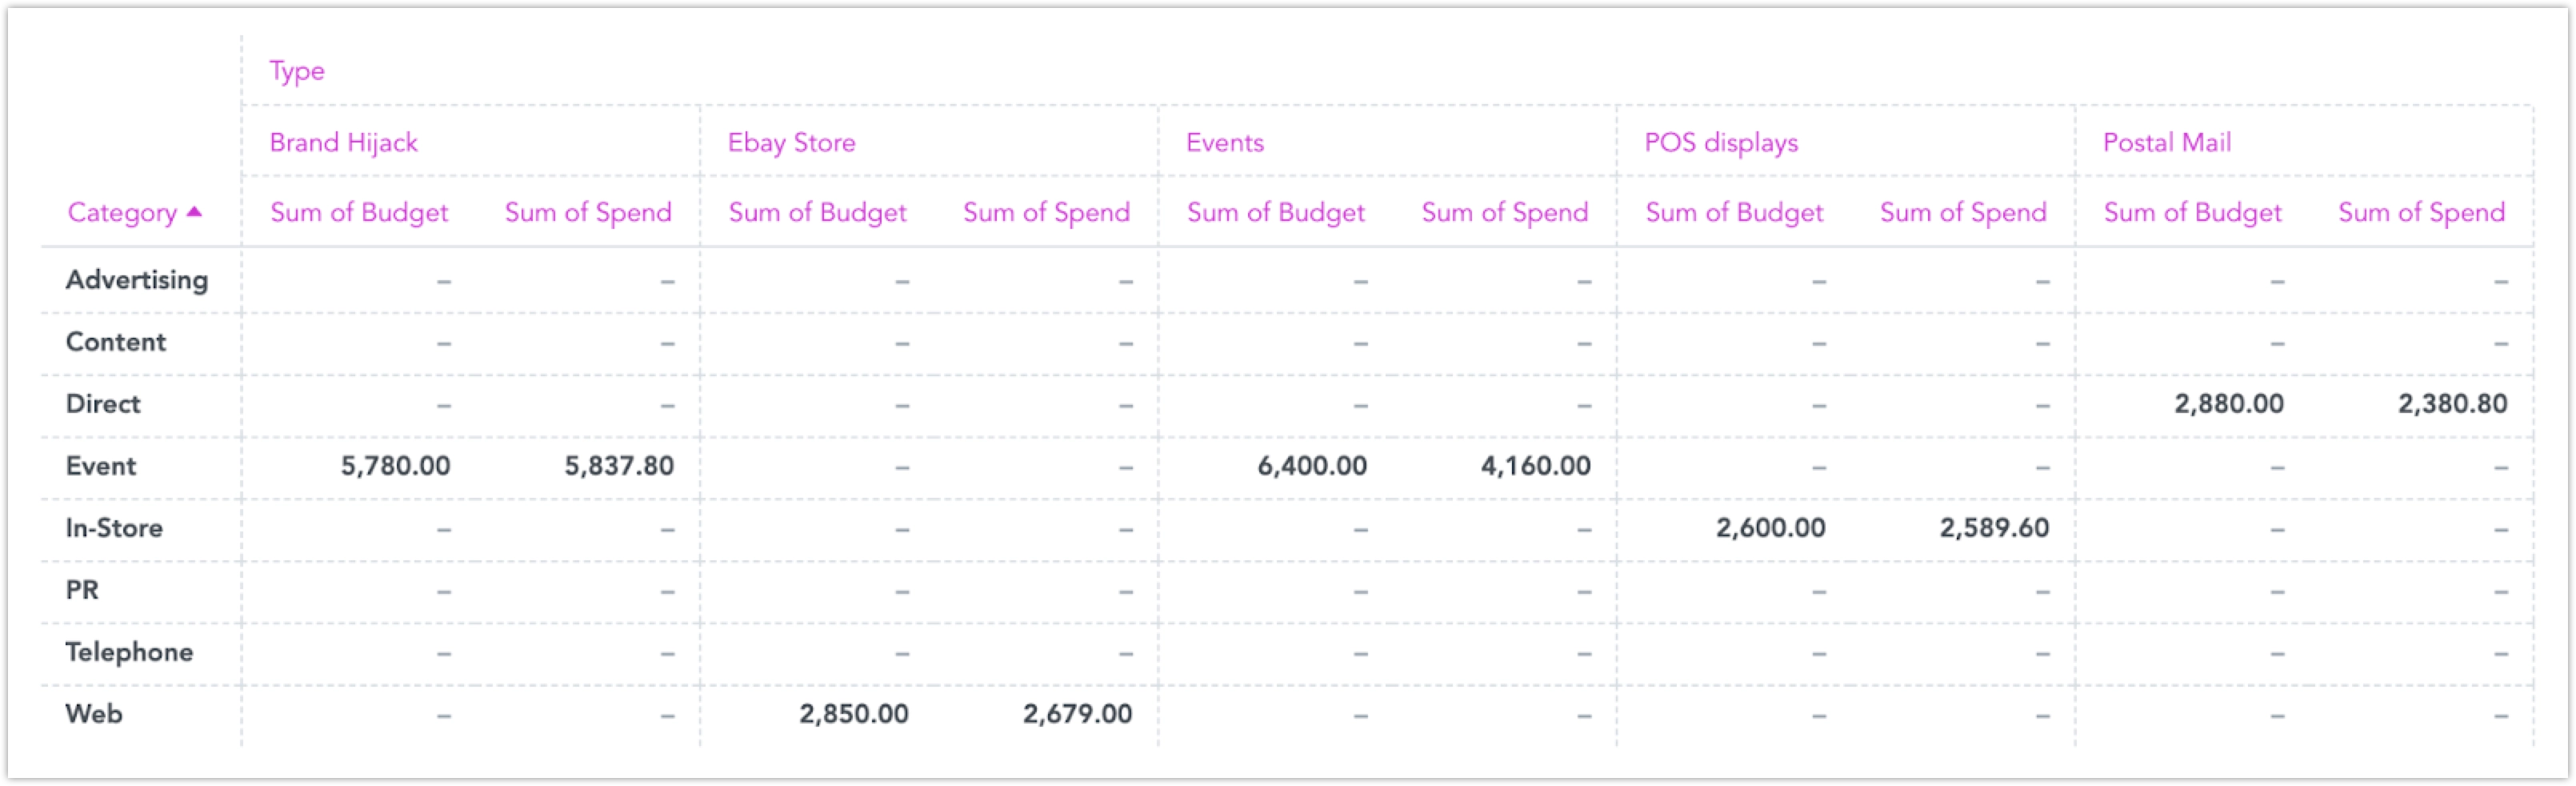Select the Advertising row label
This screenshot has width=2576, height=786.
[x=137, y=280]
